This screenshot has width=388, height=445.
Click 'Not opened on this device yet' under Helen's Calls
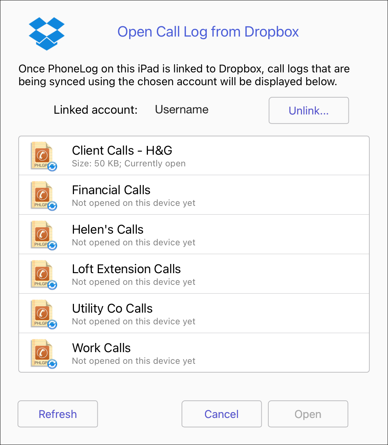click(x=134, y=242)
